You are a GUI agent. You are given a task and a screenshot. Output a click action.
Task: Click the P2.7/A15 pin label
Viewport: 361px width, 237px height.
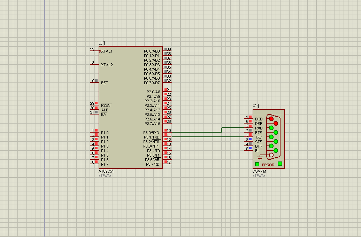pyautogui.click(x=152, y=124)
